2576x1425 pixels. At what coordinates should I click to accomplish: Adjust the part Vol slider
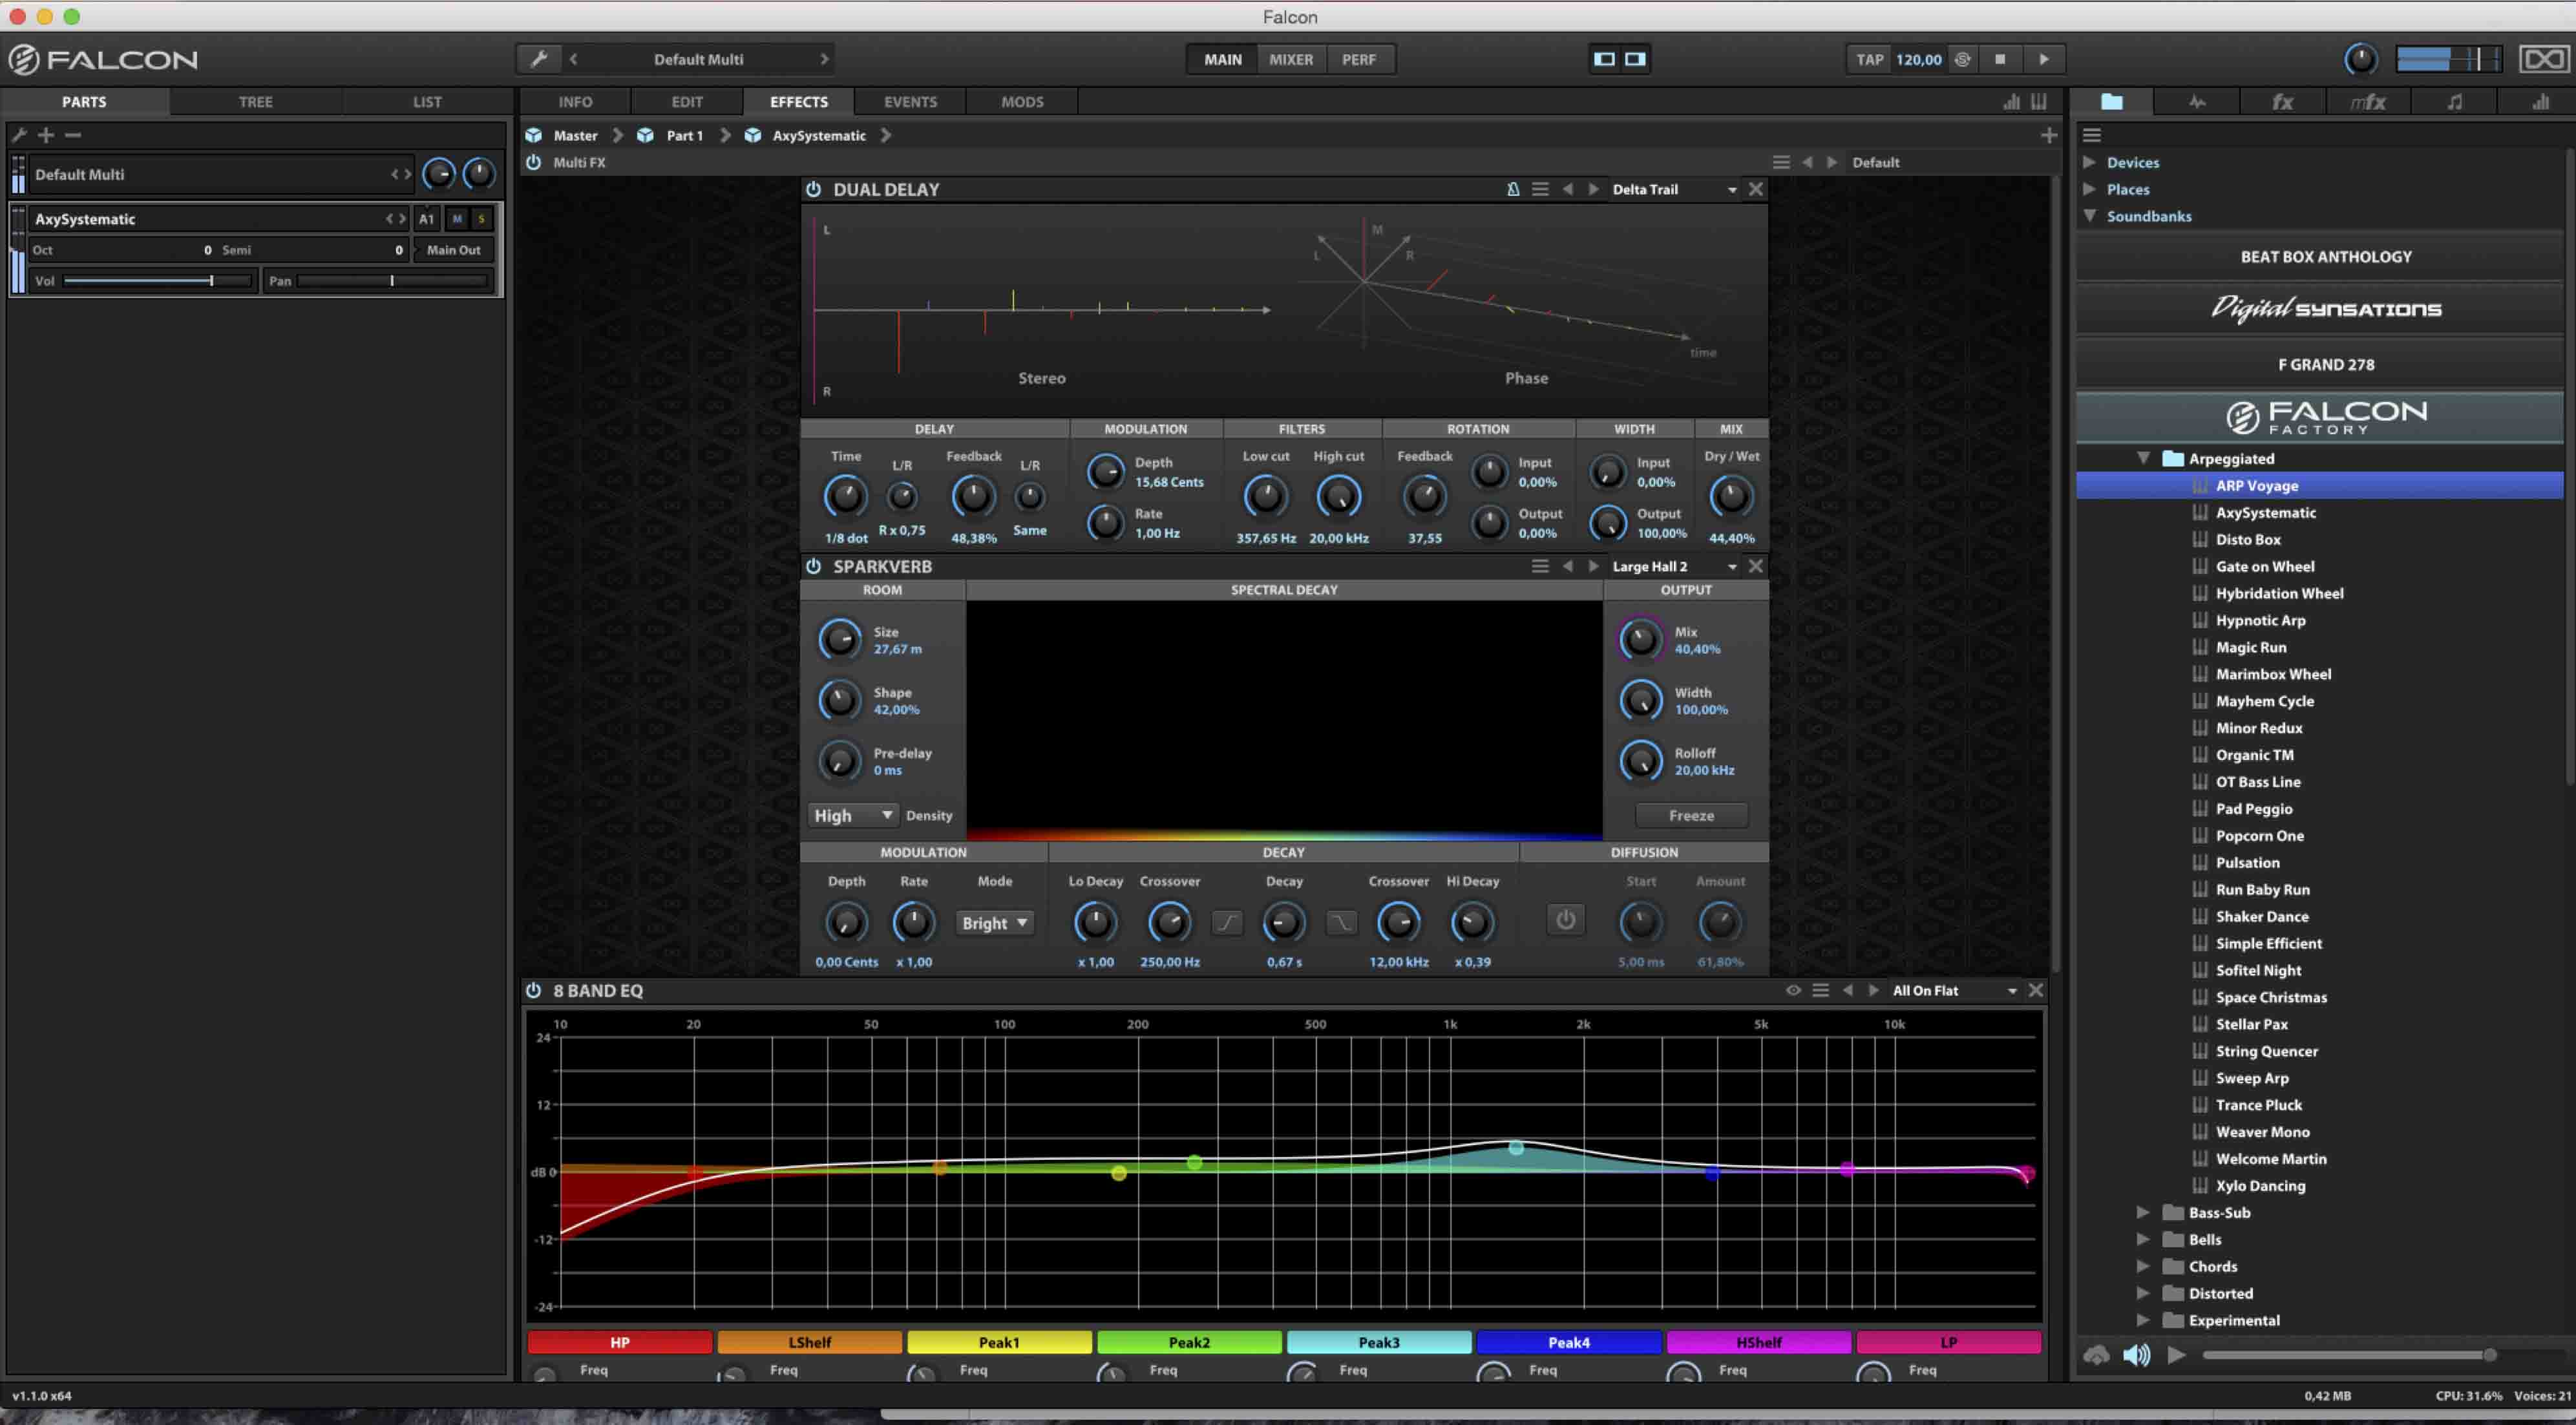click(157, 281)
